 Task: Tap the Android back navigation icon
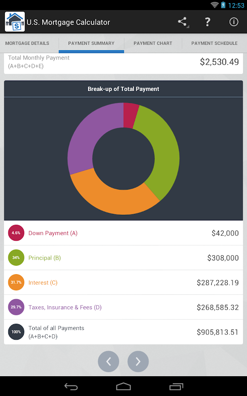pos(71,386)
